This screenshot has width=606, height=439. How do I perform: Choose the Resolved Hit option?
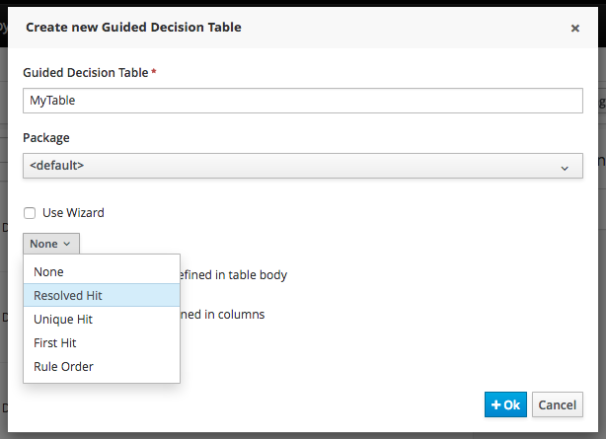(x=67, y=295)
